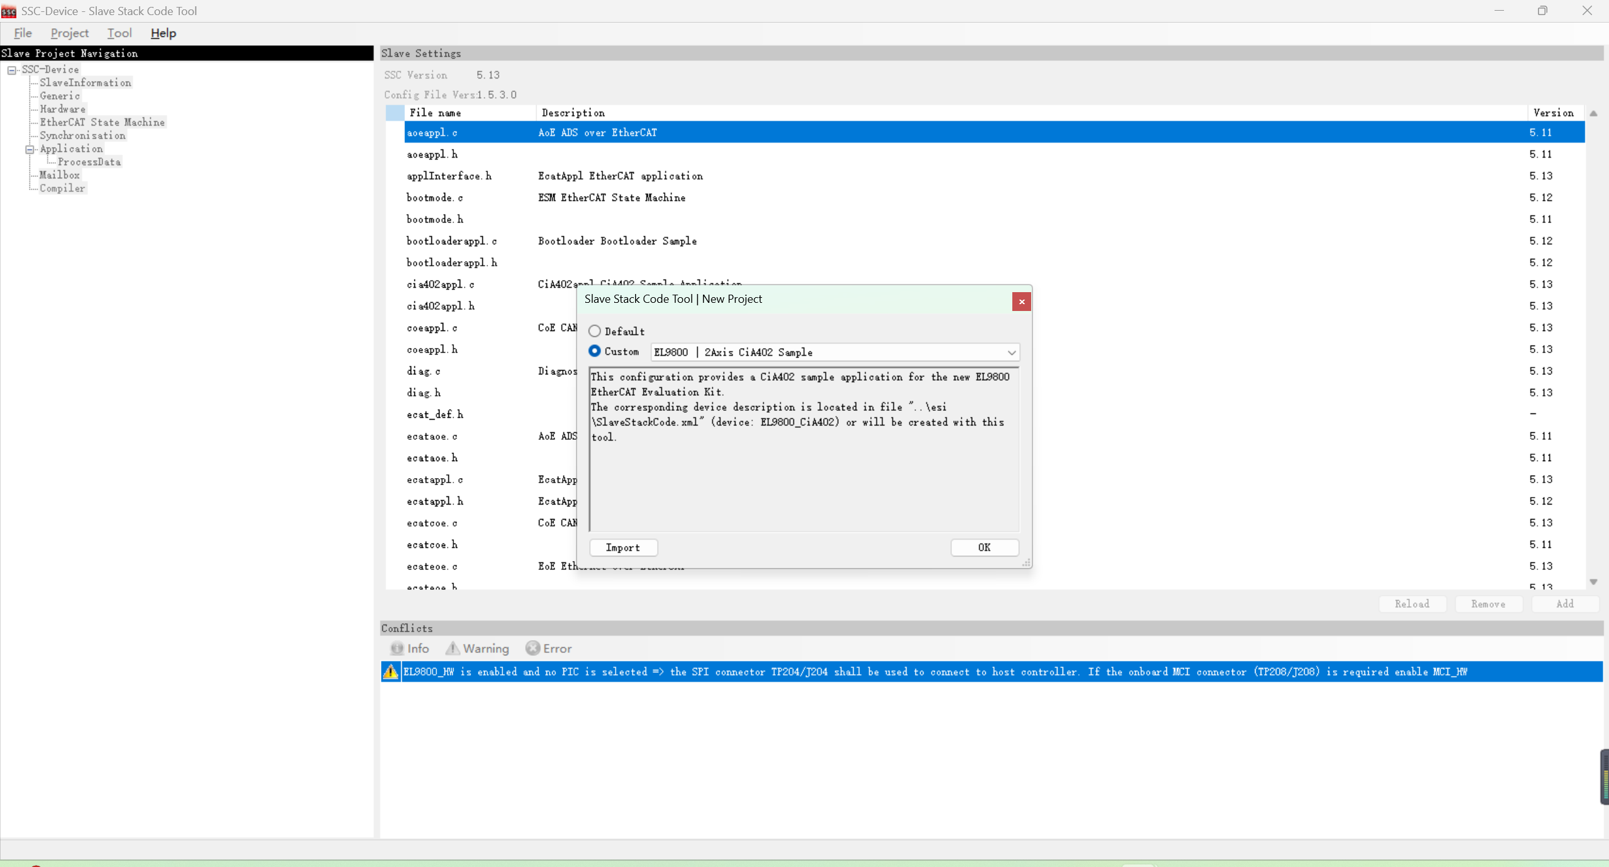The image size is (1609, 867).
Task: Click the dialog resize grip corner
Action: (x=1026, y=563)
